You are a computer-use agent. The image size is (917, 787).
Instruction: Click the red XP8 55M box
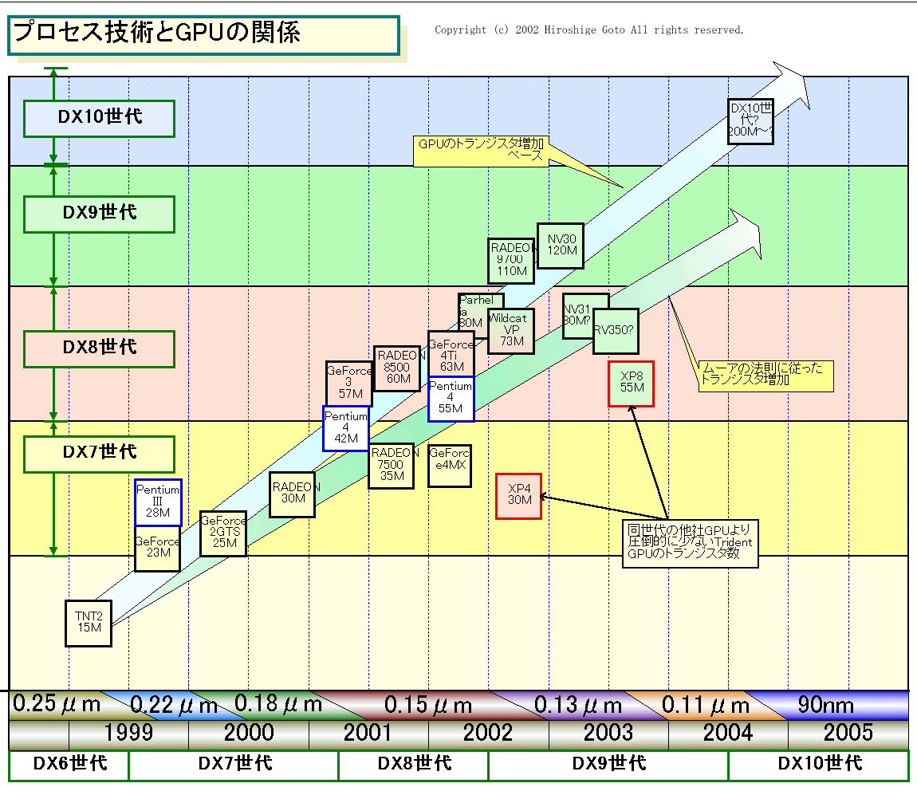click(631, 384)
